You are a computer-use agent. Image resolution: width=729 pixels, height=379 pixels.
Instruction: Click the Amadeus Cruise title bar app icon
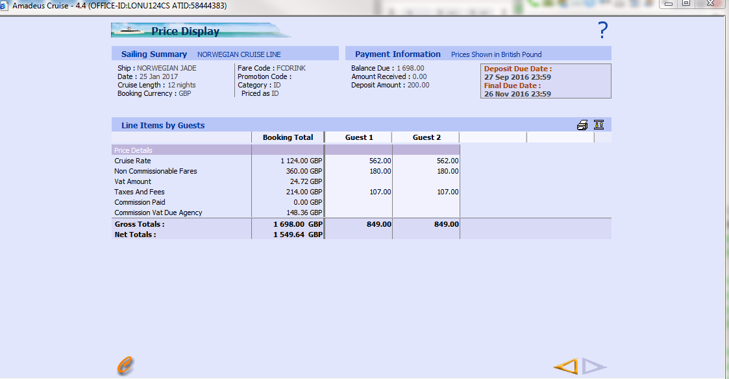4,6
